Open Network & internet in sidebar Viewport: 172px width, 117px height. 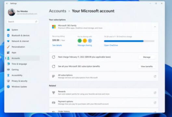click(x=22, y=41)
